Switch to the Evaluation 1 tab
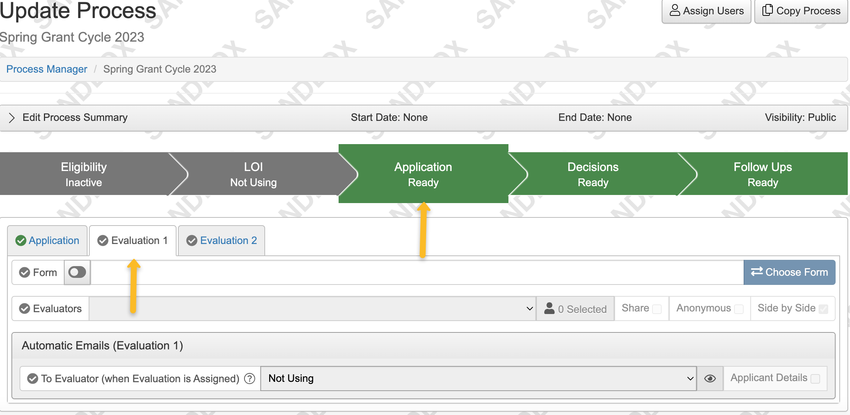850x415 pixels. click(132, 240)
